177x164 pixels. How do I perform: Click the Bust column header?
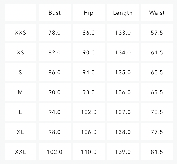point(55,13)
